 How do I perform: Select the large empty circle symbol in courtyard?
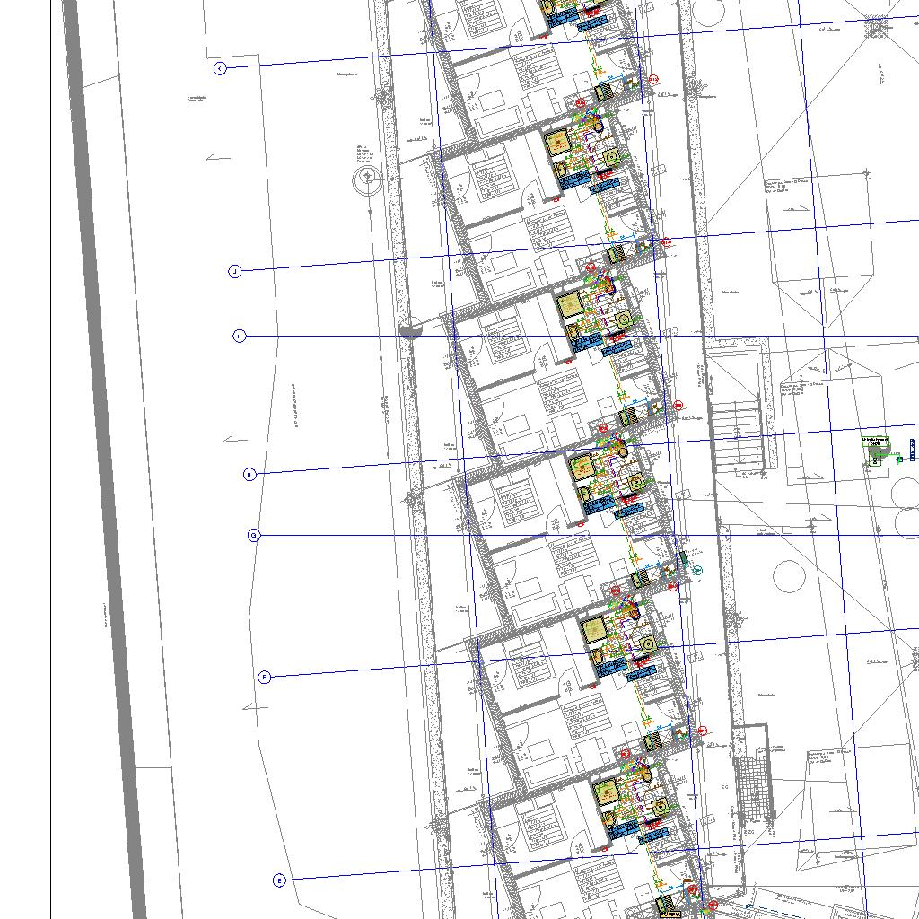click(789, 576)
